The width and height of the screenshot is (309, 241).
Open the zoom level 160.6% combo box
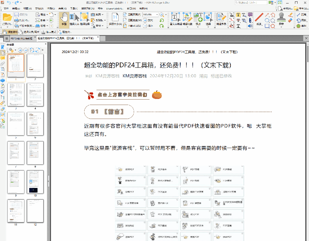point(150,15)
